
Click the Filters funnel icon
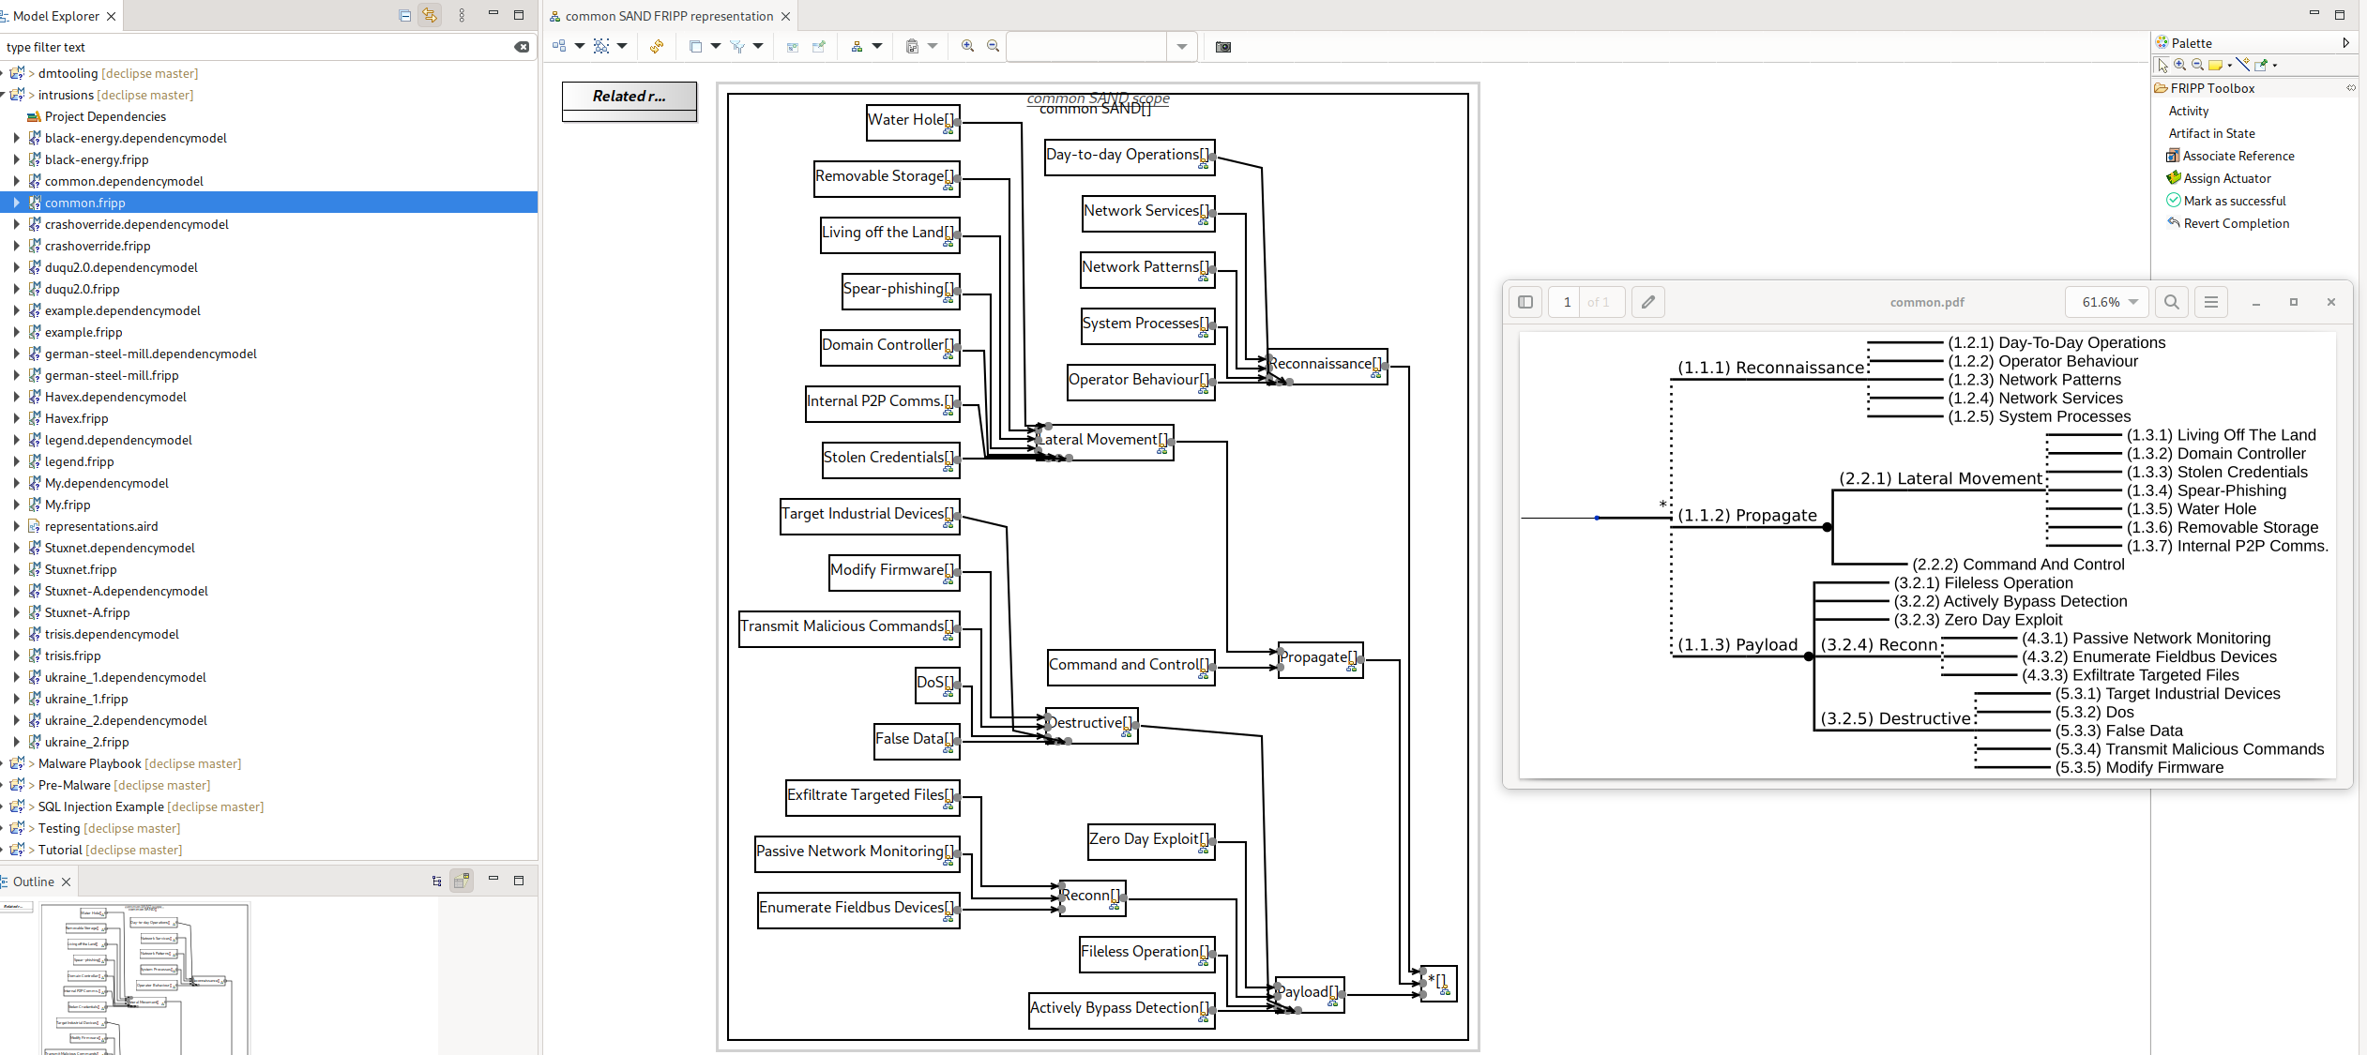737,46
